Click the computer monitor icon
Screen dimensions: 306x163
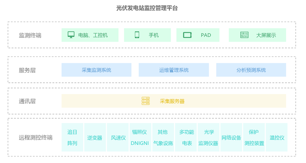[x=71, y=35]
